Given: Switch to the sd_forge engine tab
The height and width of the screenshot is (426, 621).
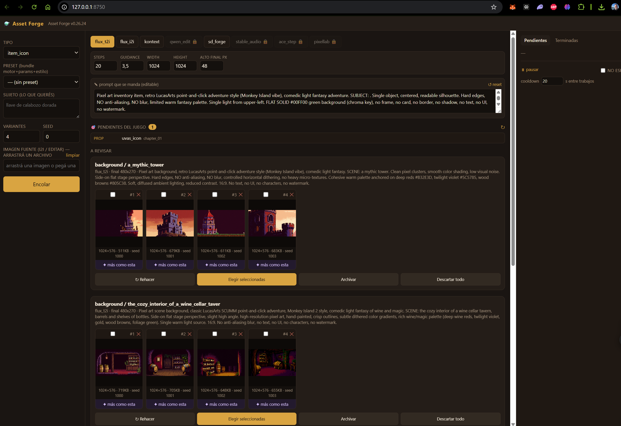Looking at the screenshot, I should (217, 42).
